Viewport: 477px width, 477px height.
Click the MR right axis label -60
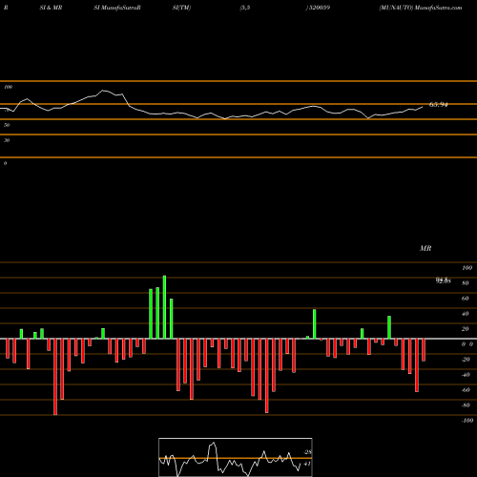click(466, 390)
